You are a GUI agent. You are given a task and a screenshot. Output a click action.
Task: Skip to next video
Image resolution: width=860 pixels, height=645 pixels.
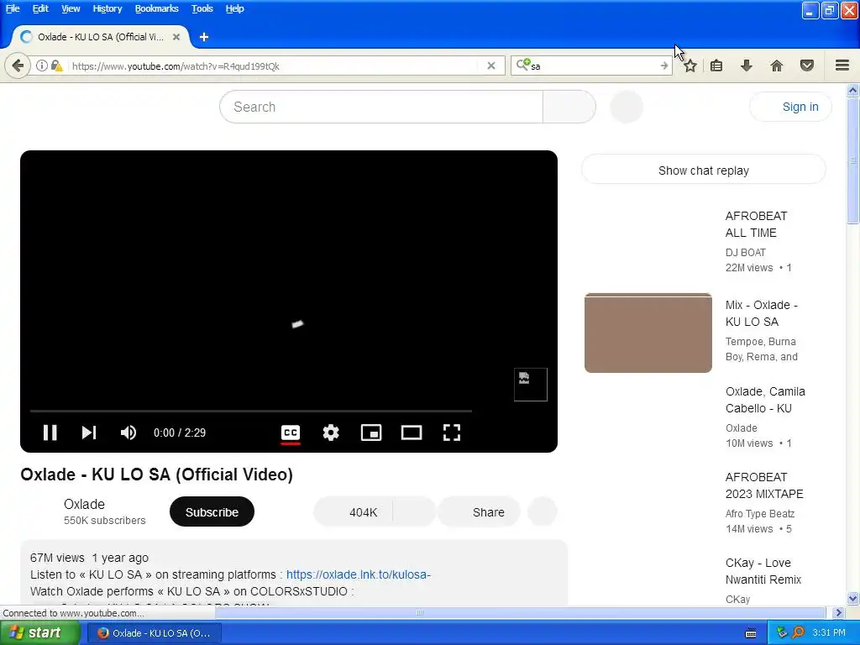(89, 433)
